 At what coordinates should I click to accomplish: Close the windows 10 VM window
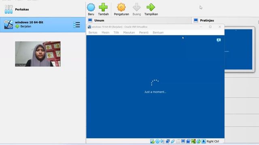pos(219,27)
